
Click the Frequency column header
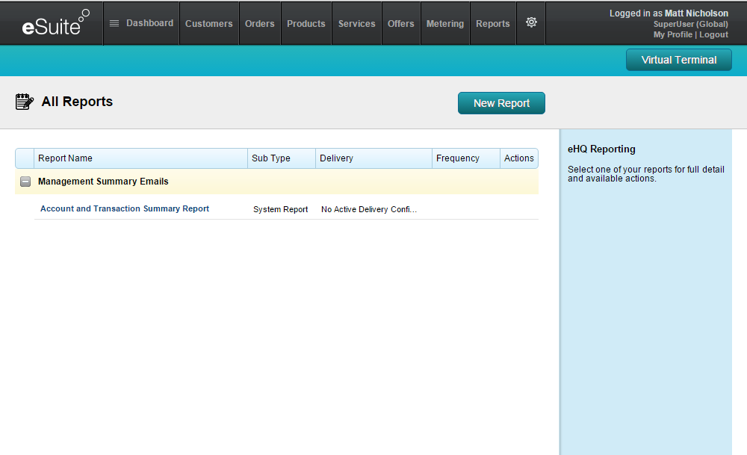click(457, 158)
